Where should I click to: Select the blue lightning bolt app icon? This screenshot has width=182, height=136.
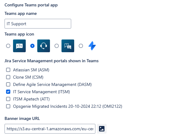pos(92,46)
